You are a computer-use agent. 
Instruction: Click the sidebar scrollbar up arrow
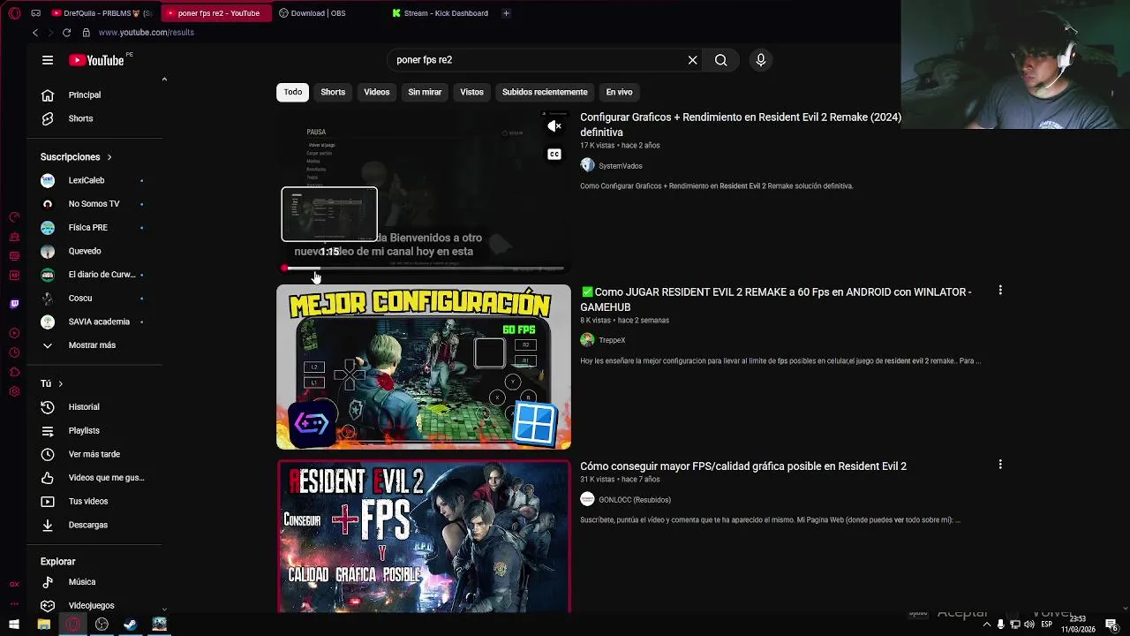[x=164, y=79]
